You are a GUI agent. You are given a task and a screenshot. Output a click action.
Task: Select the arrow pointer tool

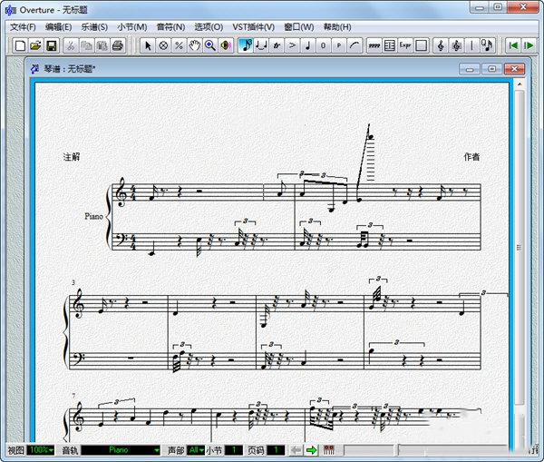[x=149, y=45]
